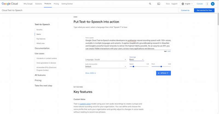Viewport: 219px width, 114px height.
Task: Switch input mode to ssml
Action: [x=169, y=51]
